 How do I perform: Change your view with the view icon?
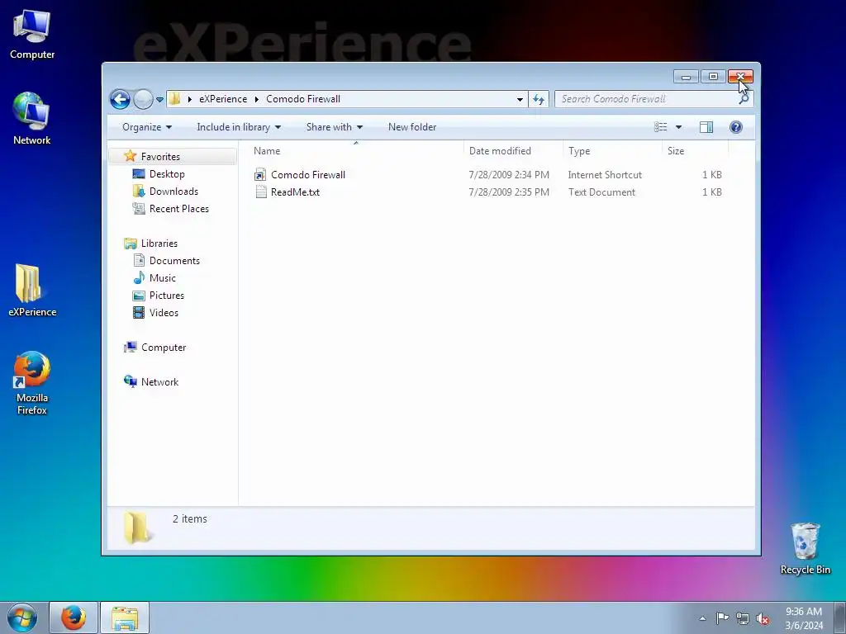[660, 127]
